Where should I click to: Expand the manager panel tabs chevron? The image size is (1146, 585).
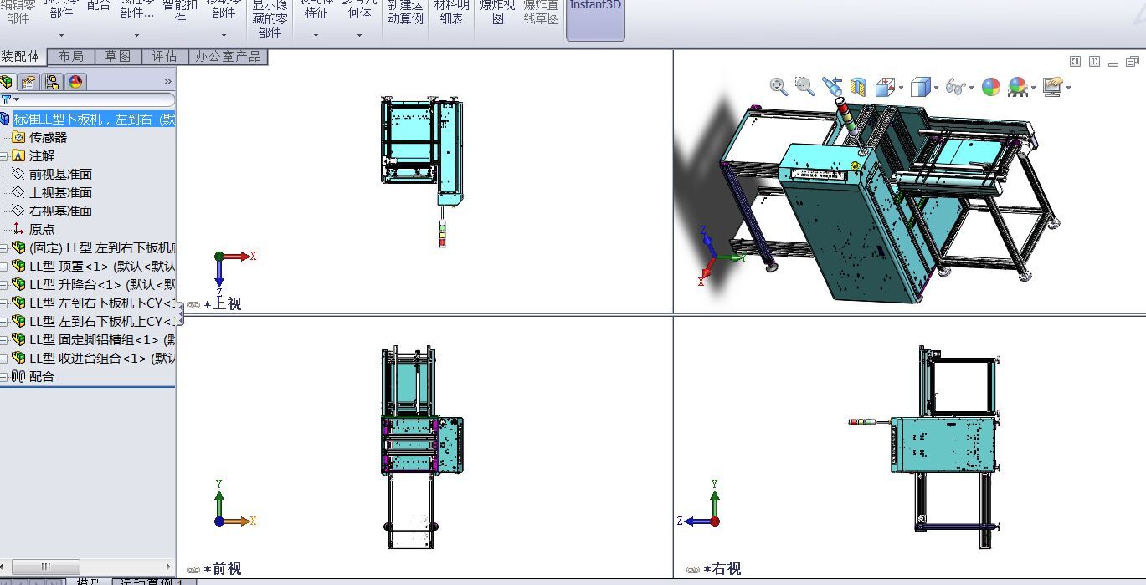point(167,81)
